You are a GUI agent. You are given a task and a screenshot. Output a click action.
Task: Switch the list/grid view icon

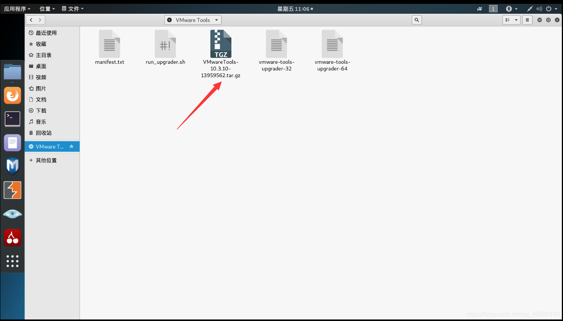click(508, 20)
